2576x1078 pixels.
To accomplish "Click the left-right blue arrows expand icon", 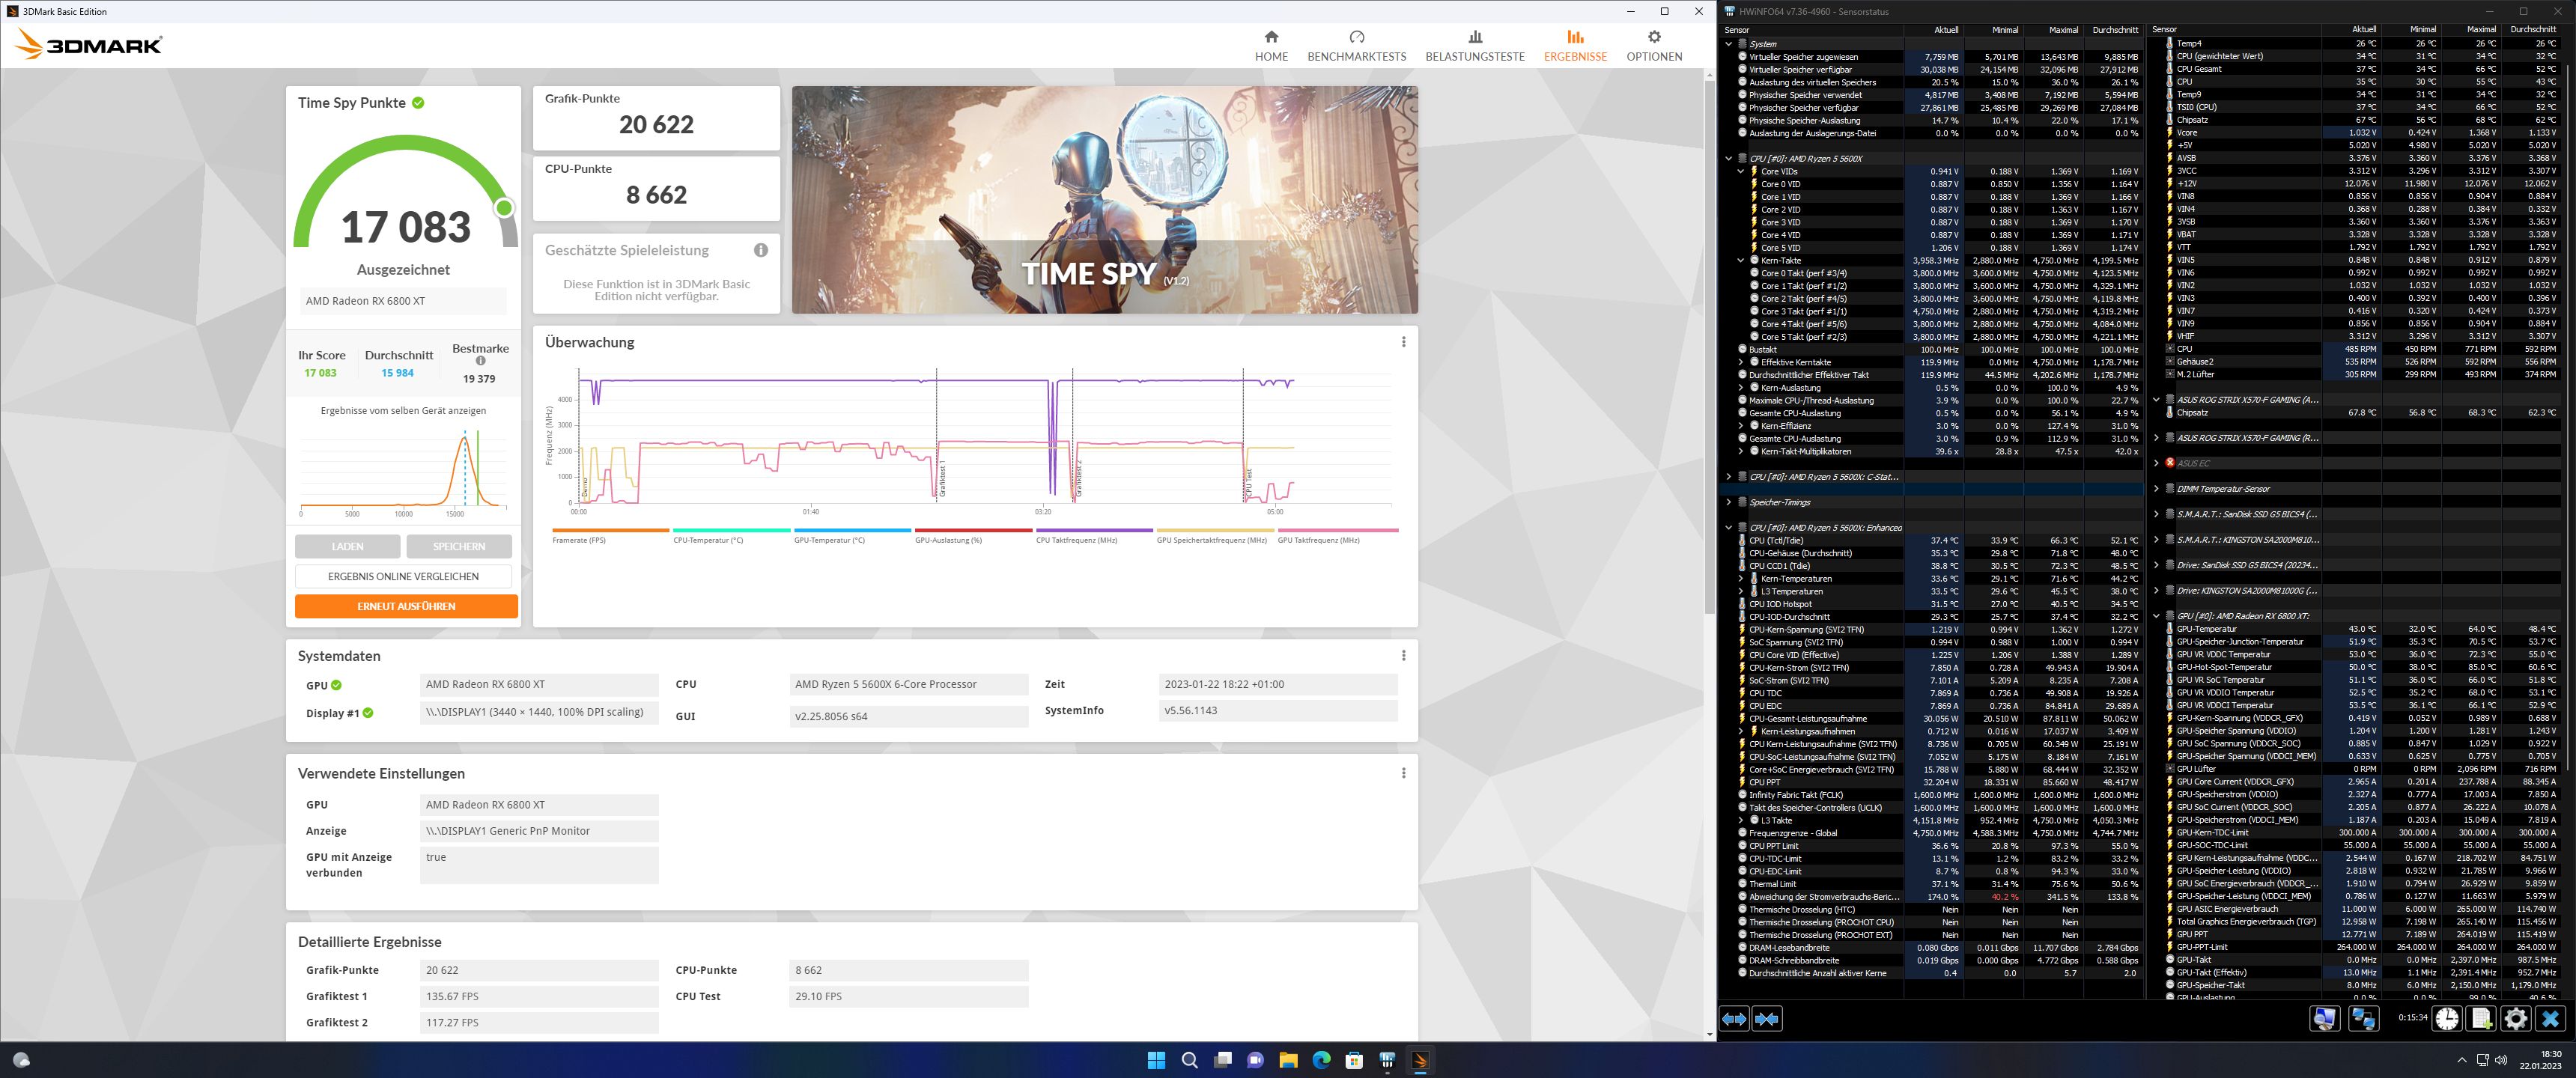I will tap(1734, 1018).
